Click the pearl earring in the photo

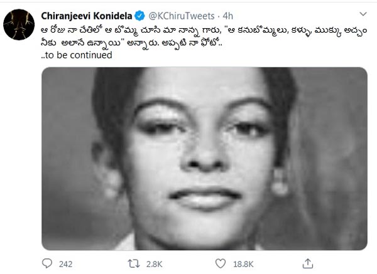pos(280,182)
